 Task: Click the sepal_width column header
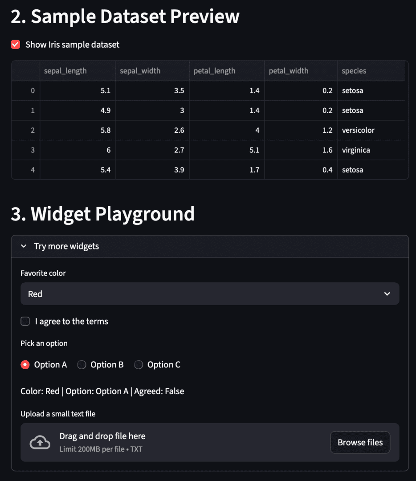(x=140, y=71)
